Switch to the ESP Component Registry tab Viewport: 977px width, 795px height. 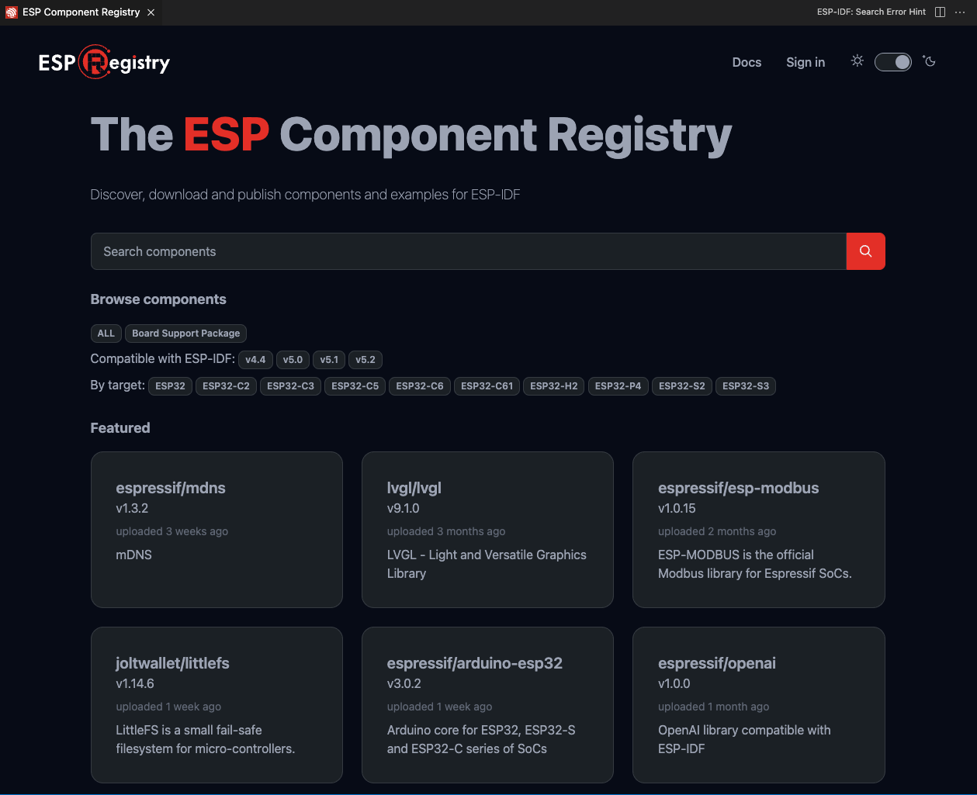[x=78, y=12]
